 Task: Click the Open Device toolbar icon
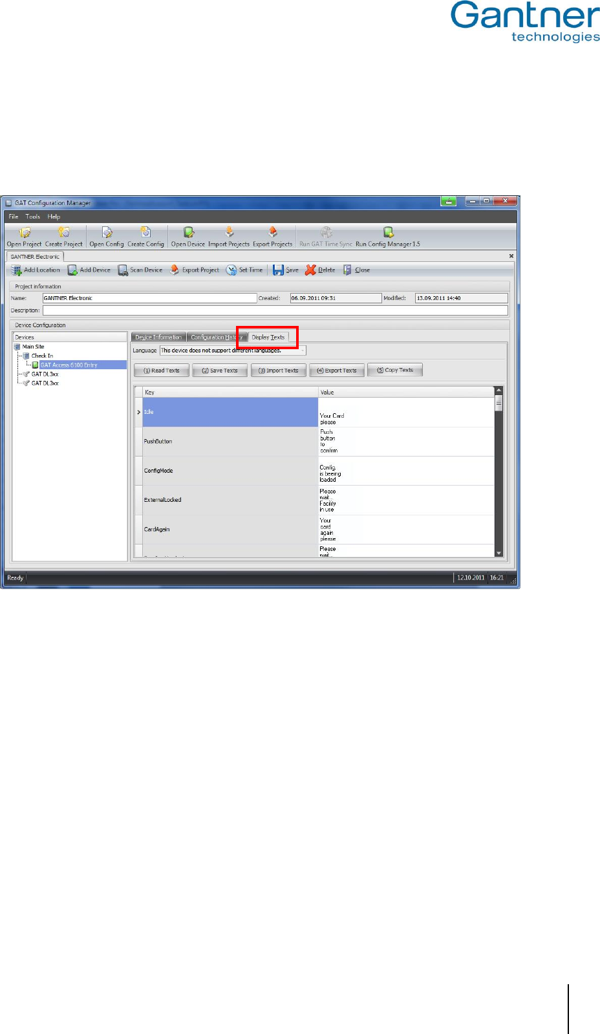188,233
